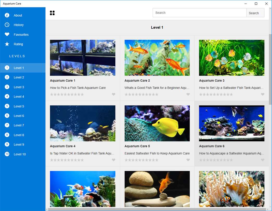Open the Aquarium Care 2 goldfish thumbnail
The image size is (272, 211).
[x=157, y=58]
